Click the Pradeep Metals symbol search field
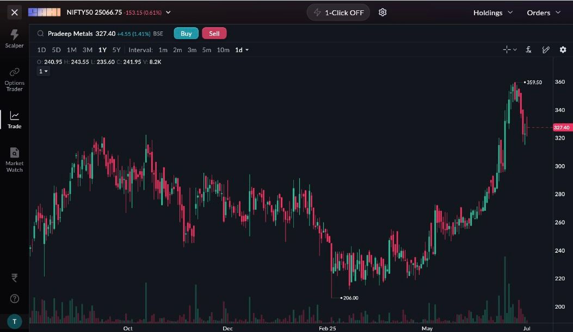Viewport: 573px width, 332px height. coord(100,34)
